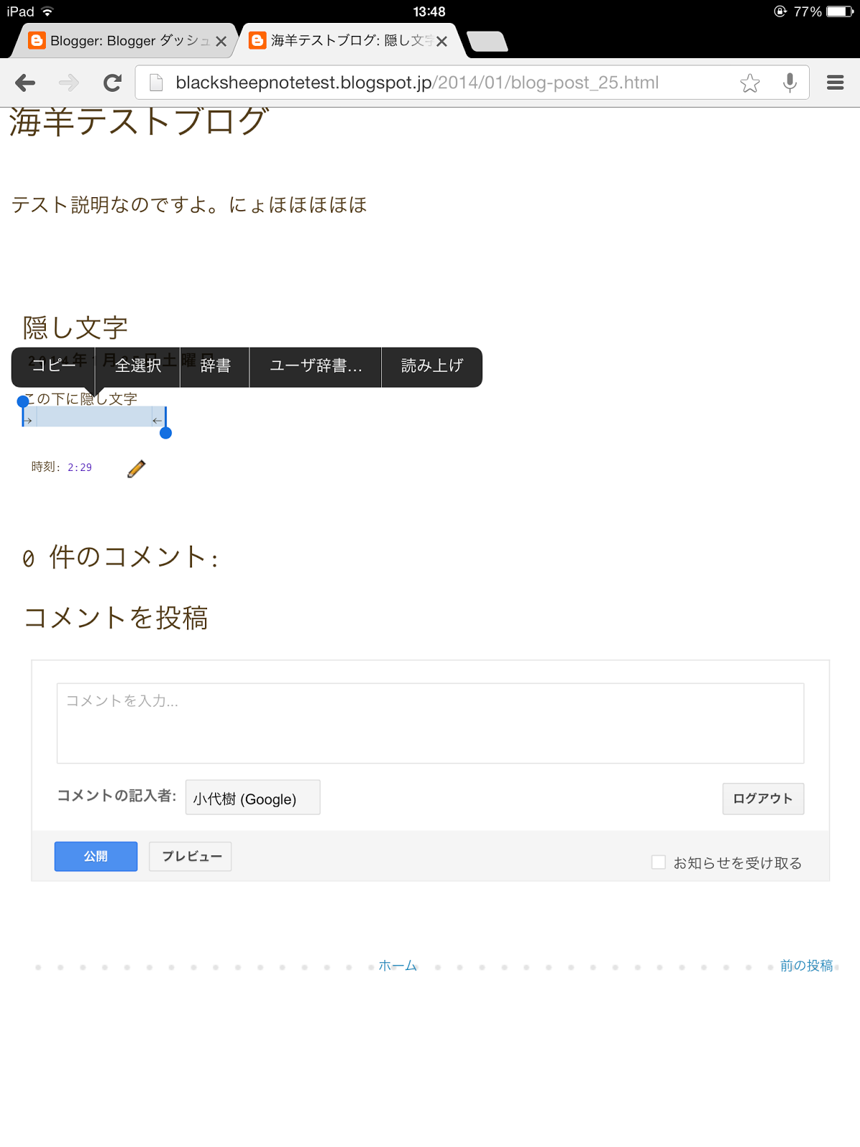The width and height of the screenshot is (860, 1147).
Task: Choose 全選択 from the popup menu
Action: click(x=138, y=366)
